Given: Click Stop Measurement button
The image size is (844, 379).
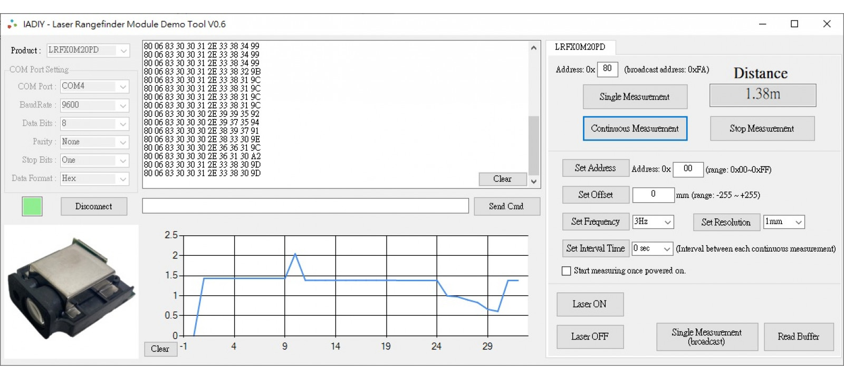Looking at the screenshot, I should point(762,128).
